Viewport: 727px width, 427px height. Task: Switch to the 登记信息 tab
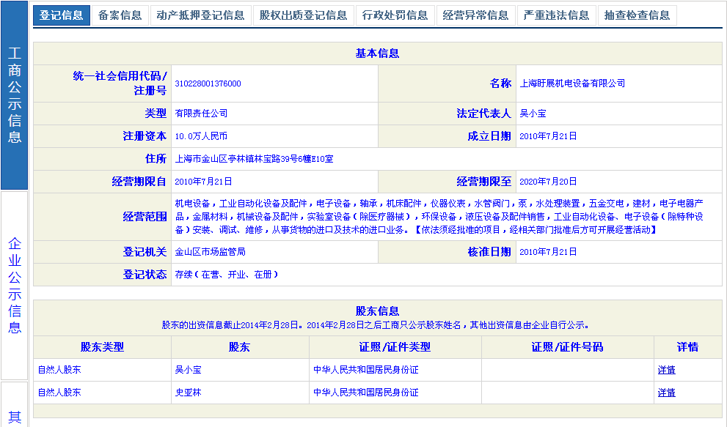(x=62, y=15)
